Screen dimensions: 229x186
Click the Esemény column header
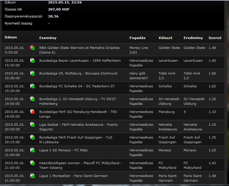[48, 38]
